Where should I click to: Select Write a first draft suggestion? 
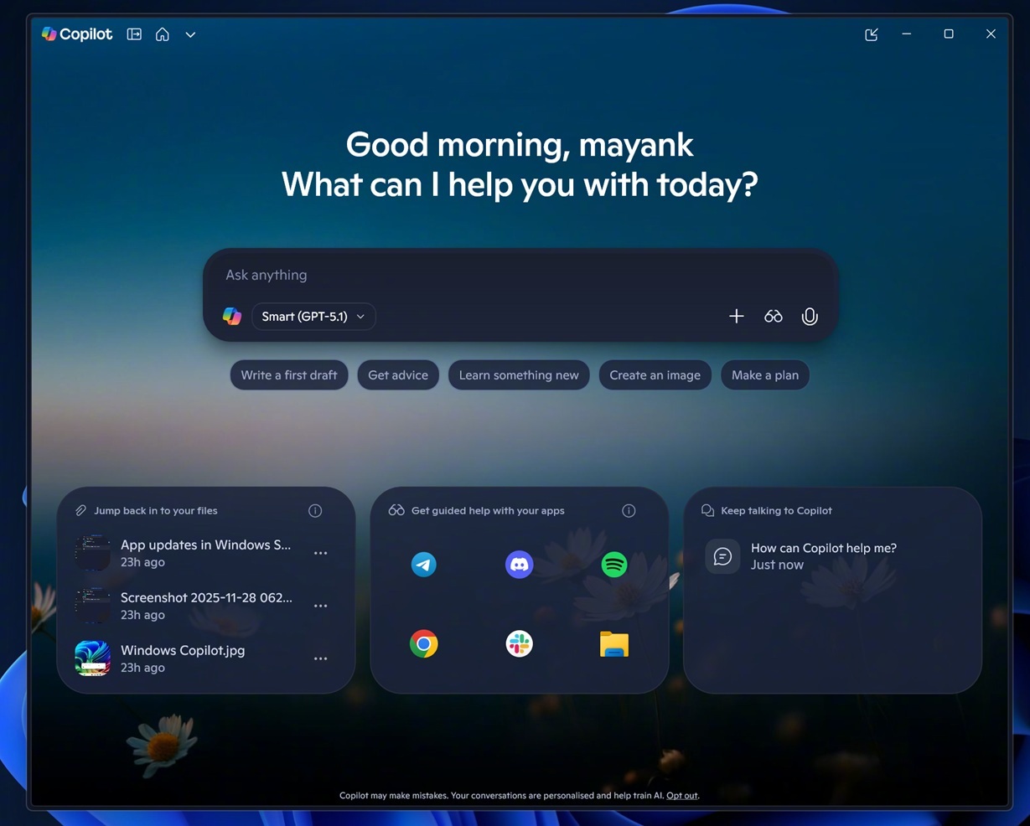(x=289, y=375)
